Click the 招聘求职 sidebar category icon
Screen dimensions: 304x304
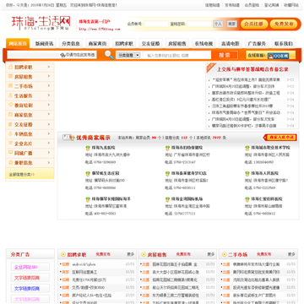point(10,67)
